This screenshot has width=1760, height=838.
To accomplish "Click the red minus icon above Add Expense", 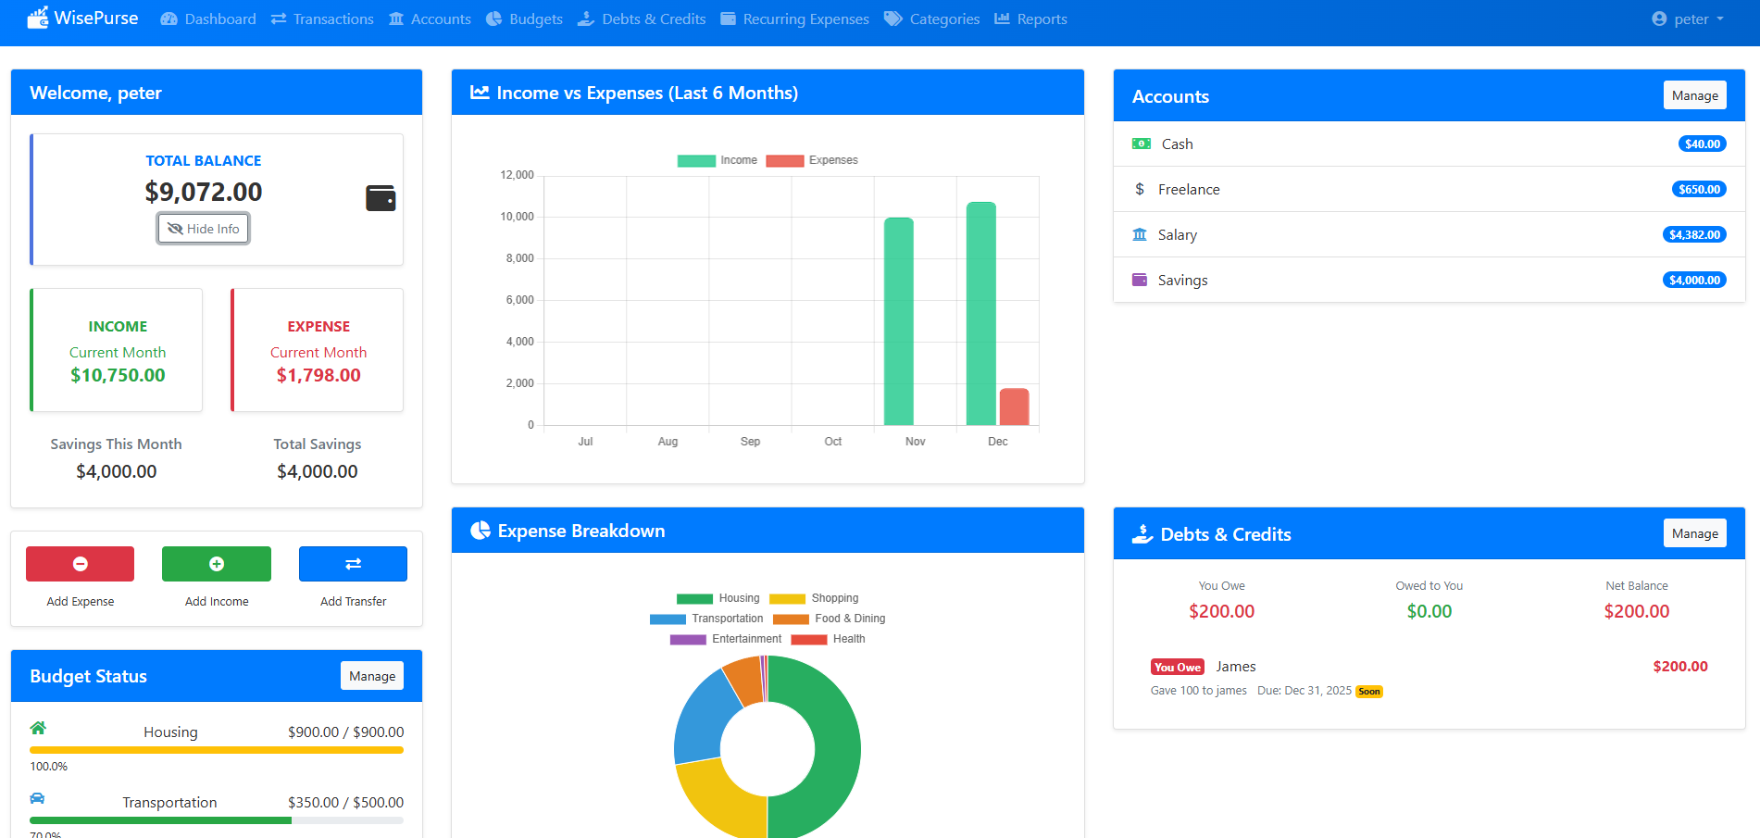I will point(80,564).
